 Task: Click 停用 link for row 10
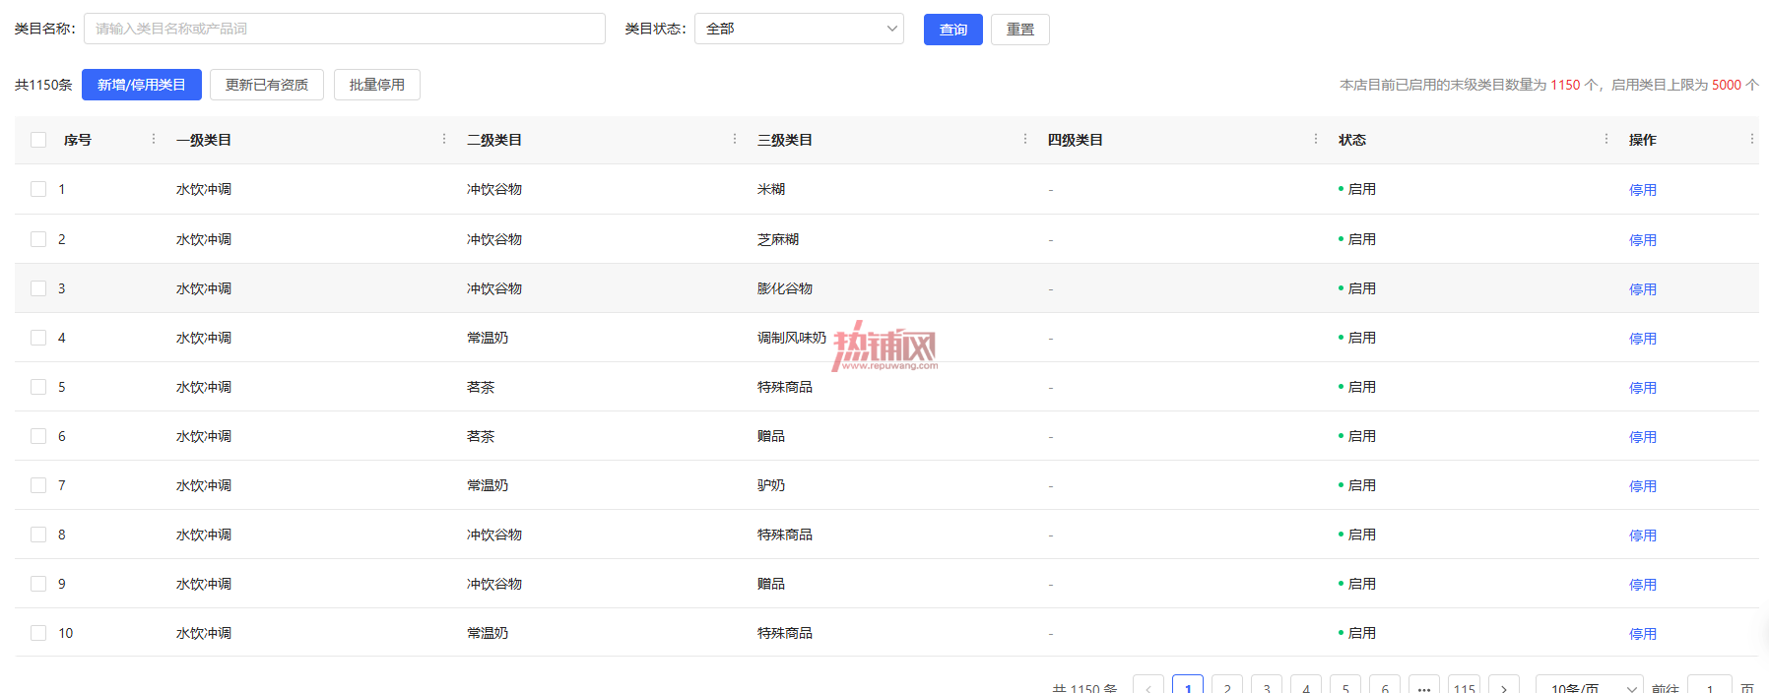1643,634
